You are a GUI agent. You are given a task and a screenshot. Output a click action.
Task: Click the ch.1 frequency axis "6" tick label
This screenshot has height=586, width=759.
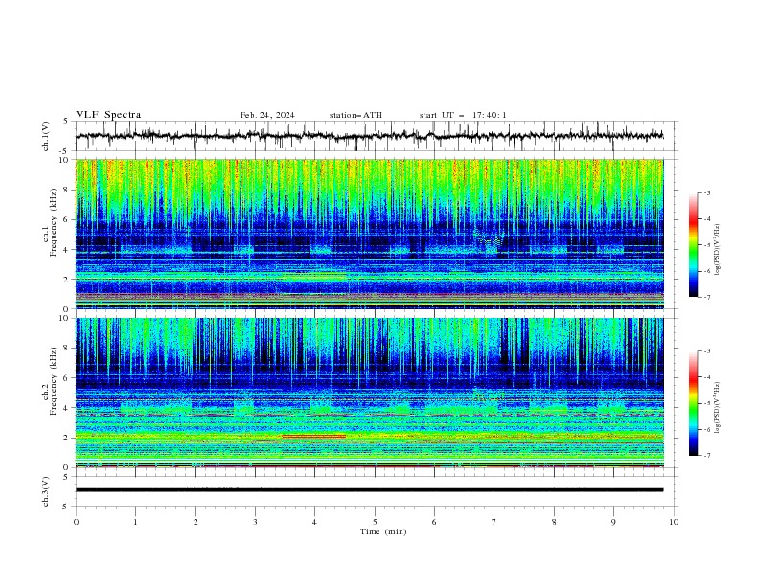pyautogui.click(x=67, y=219)
